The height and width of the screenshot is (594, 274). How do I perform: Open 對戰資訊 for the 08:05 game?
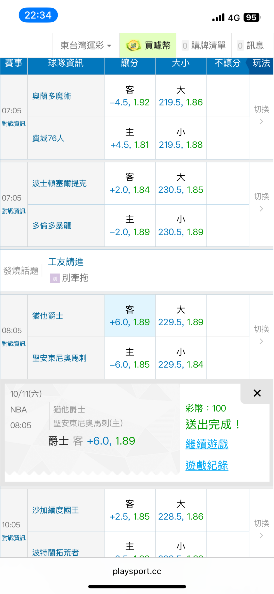pyautogui.click(x=14, y=344)
